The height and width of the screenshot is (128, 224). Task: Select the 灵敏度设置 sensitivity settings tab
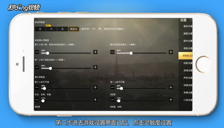tap(185, 56)
